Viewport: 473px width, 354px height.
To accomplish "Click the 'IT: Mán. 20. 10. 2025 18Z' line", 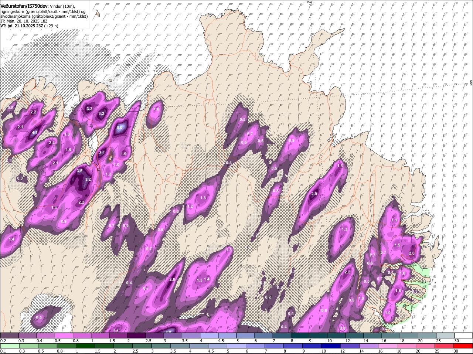I will pos(24,21).
